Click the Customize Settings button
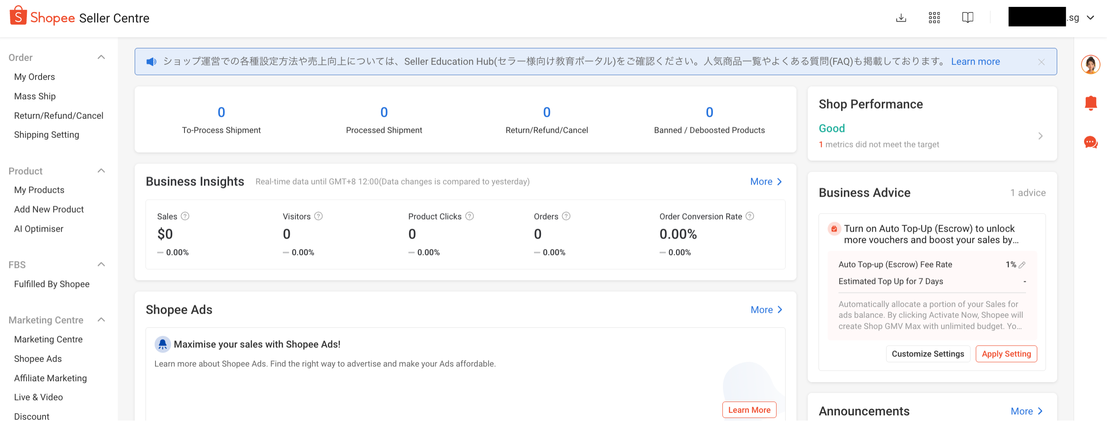Screen dimensions: 1107x421 pos(928,354)
